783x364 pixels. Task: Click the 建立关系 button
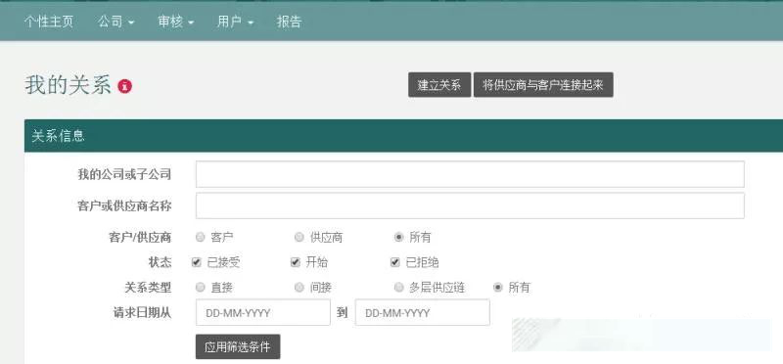(x=439, y=85)
